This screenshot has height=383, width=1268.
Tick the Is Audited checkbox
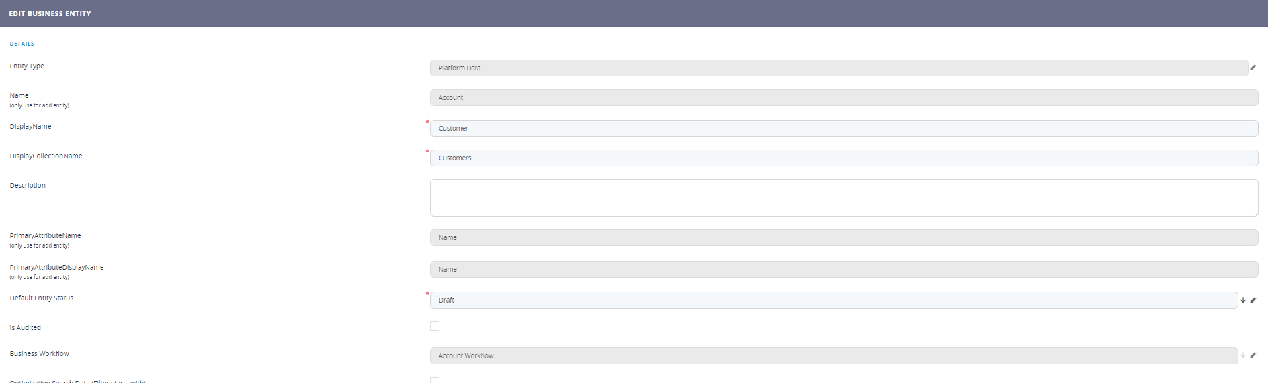tap(435, 327)
